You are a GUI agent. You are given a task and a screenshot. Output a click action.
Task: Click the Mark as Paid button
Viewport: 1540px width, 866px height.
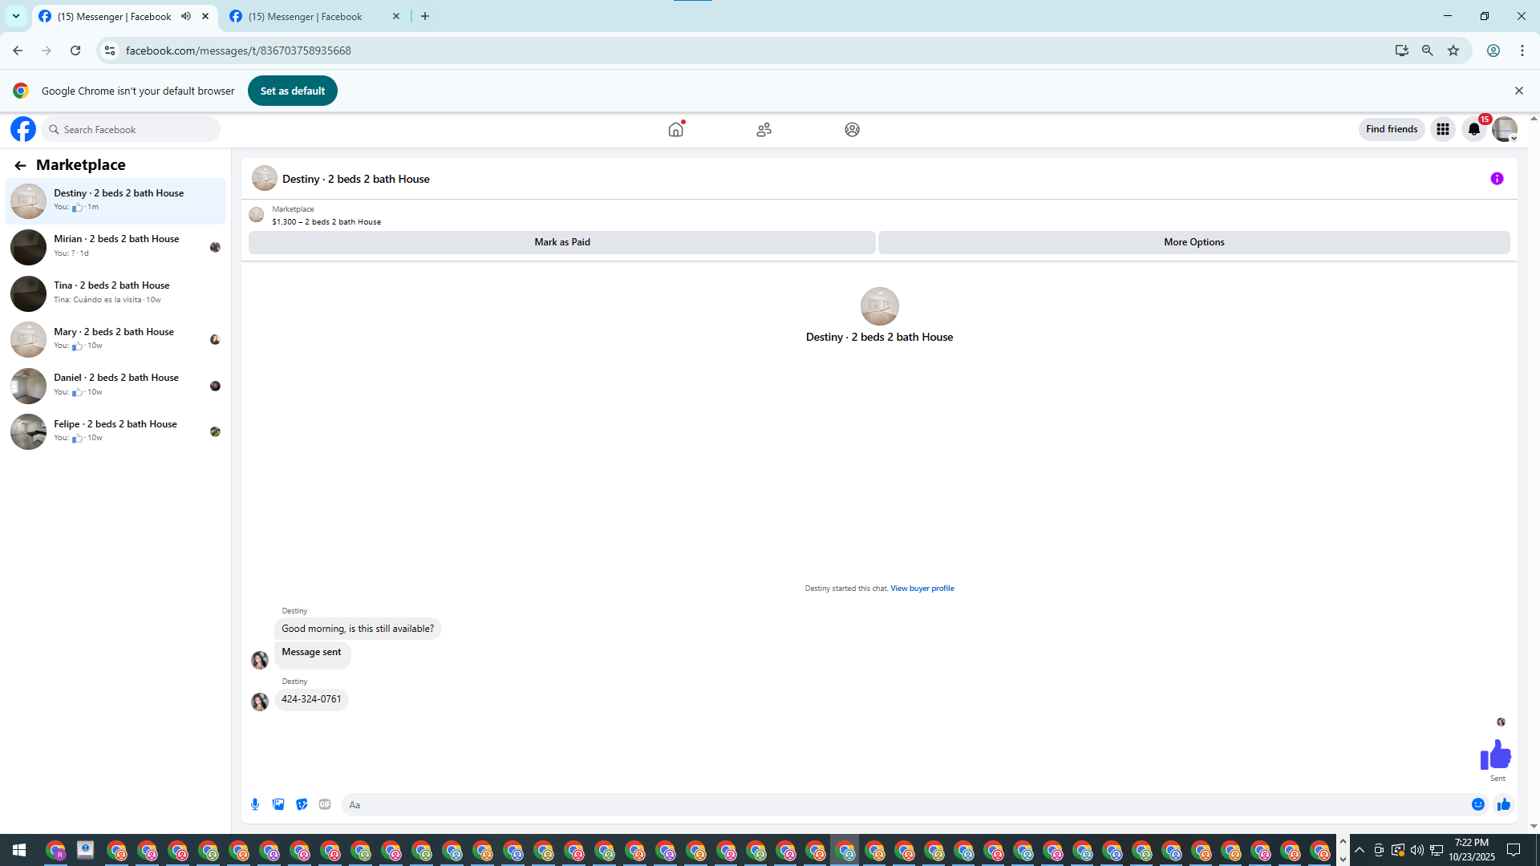pyautogui.click(x=561, y=242)
